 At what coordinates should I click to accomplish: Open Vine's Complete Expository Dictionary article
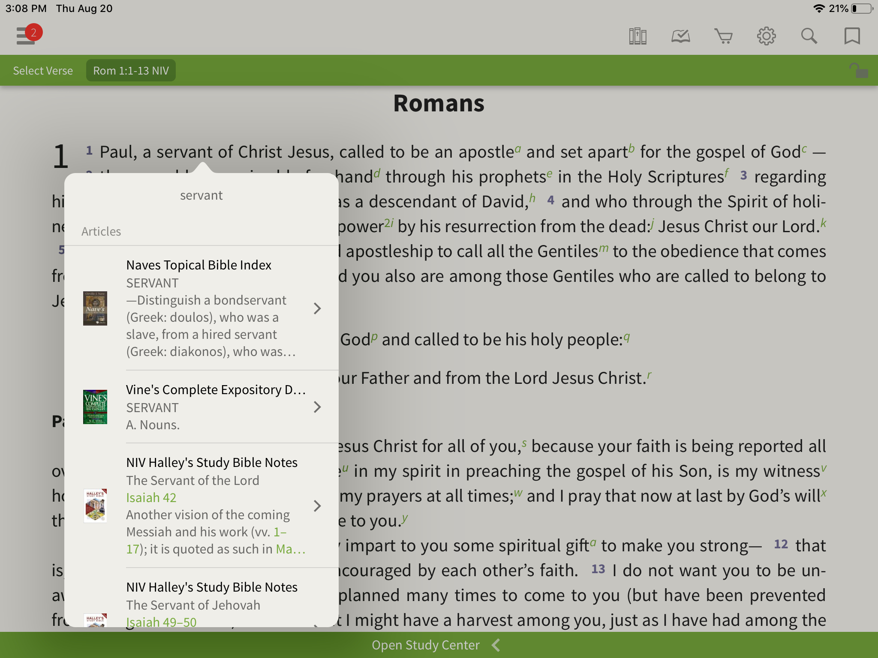point(201,407)
